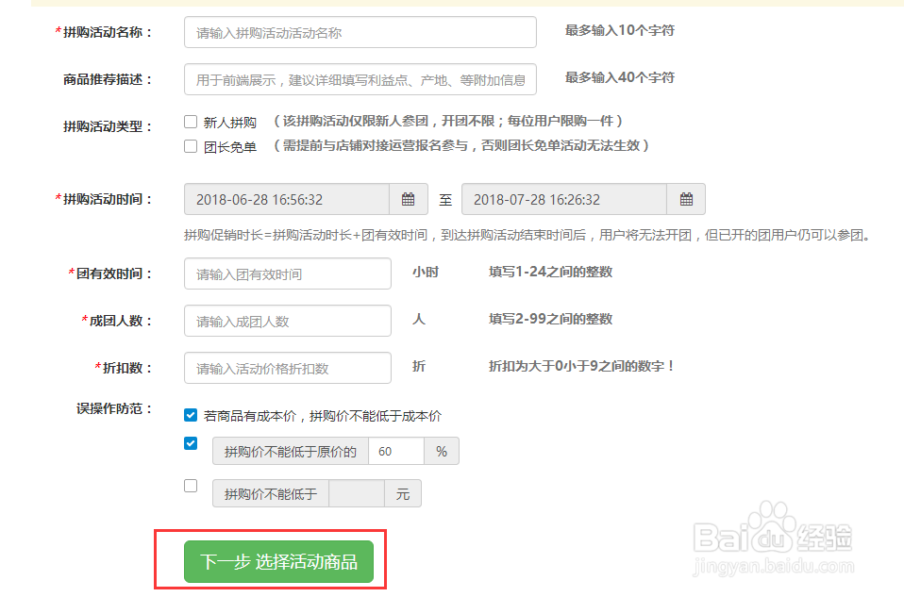Click 下一步 选择活动商品 button
This screenshot has height=597, width=904.
point(278,561)
